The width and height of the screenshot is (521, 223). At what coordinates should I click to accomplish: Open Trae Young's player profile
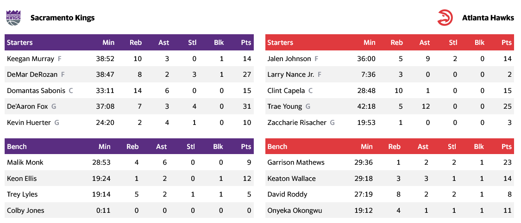click(284, 106)
